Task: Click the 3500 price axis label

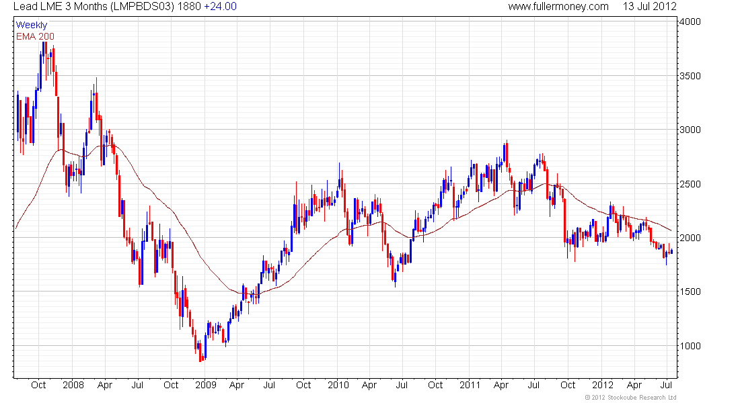Action: [690, 76]
